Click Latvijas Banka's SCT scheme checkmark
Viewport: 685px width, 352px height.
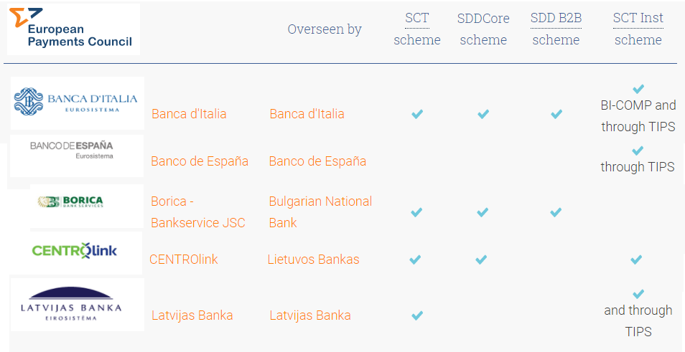coord(417,315)
